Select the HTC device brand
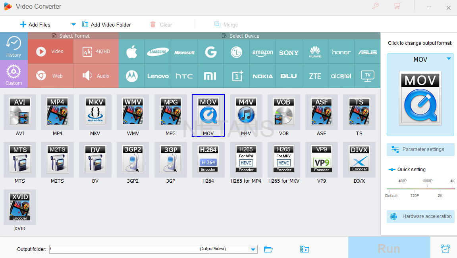The width and height of the screenshot is (457, 258). 184,76
